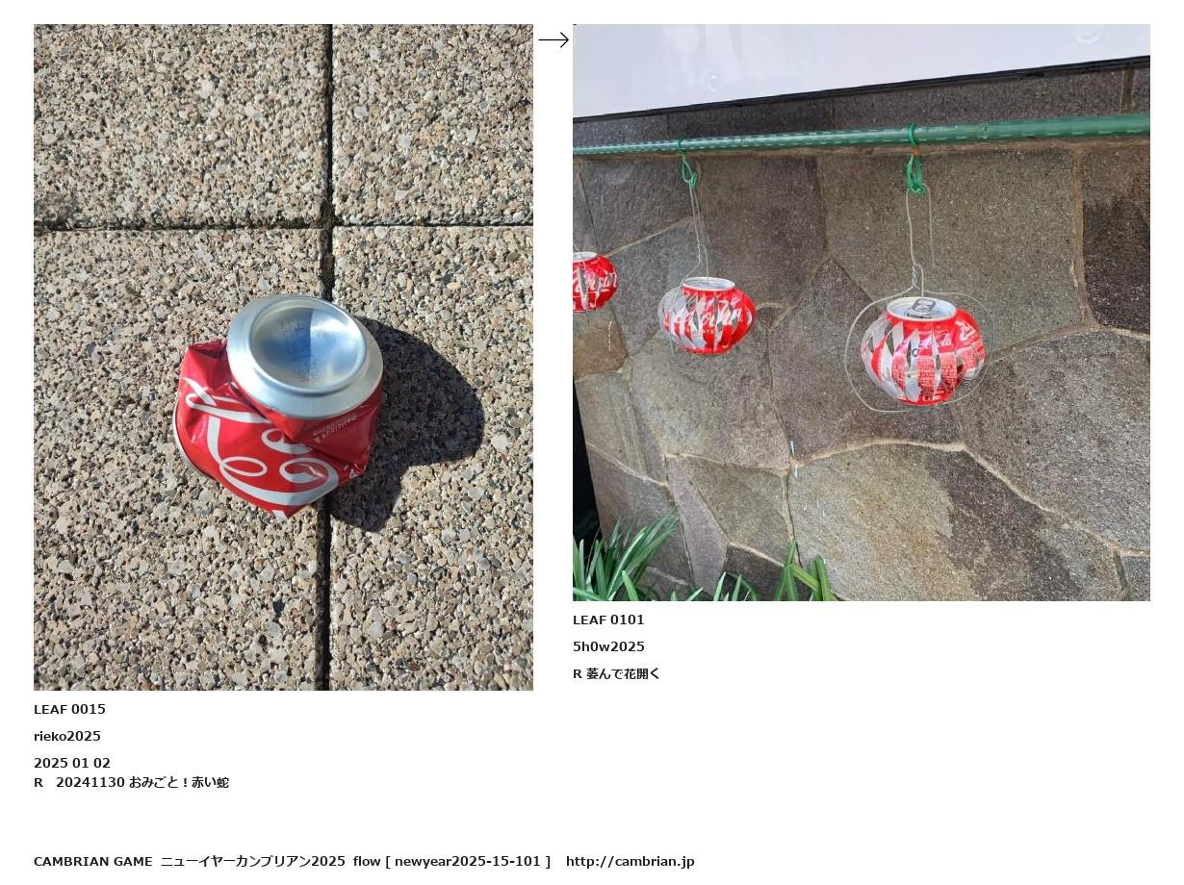Click the middle hanging can lantern
The height and width of the screenshot is (885, 1184).
coord(707,316)
